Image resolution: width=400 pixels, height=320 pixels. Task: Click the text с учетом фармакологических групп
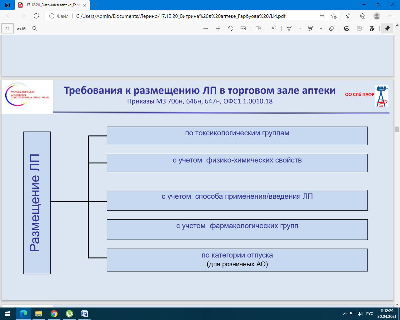[237, 226]
